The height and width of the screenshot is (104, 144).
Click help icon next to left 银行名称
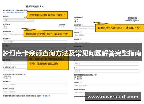click(10, 38)
